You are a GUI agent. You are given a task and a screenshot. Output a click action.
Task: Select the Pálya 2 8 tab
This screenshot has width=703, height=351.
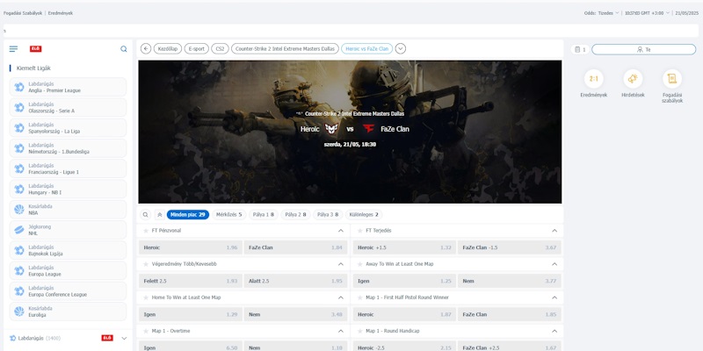point(295,214)
